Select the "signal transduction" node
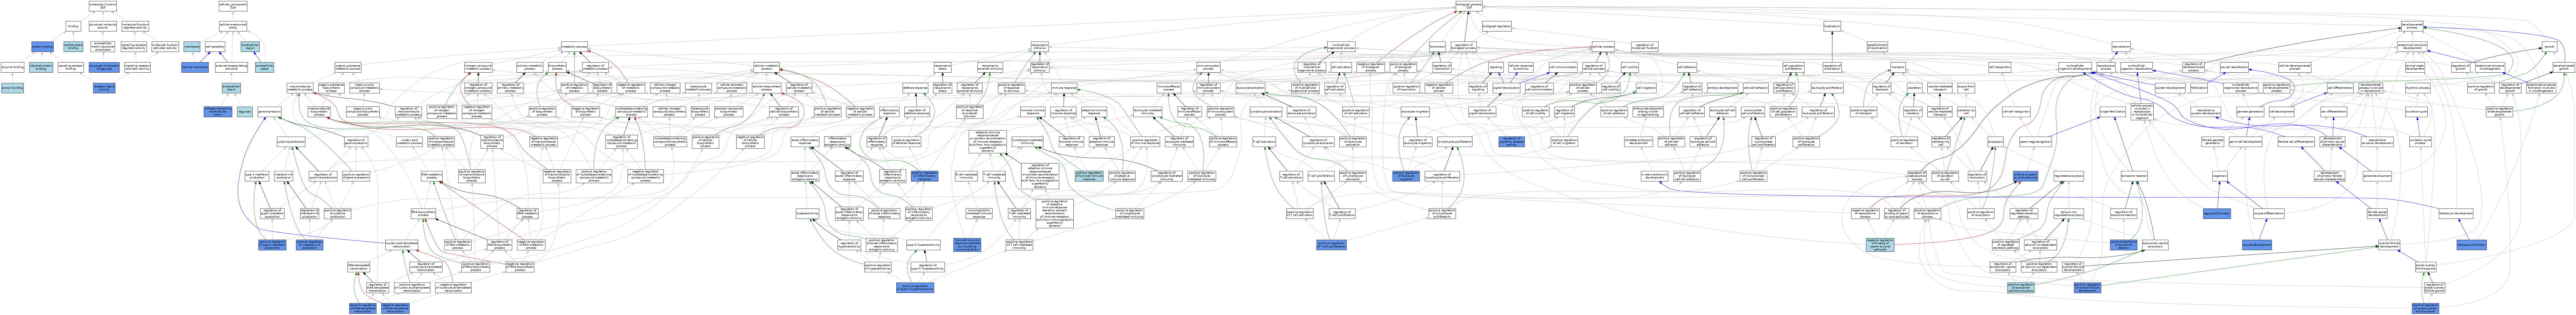The width and height of the screenshot is (2576, 315). coord(1506,88)
